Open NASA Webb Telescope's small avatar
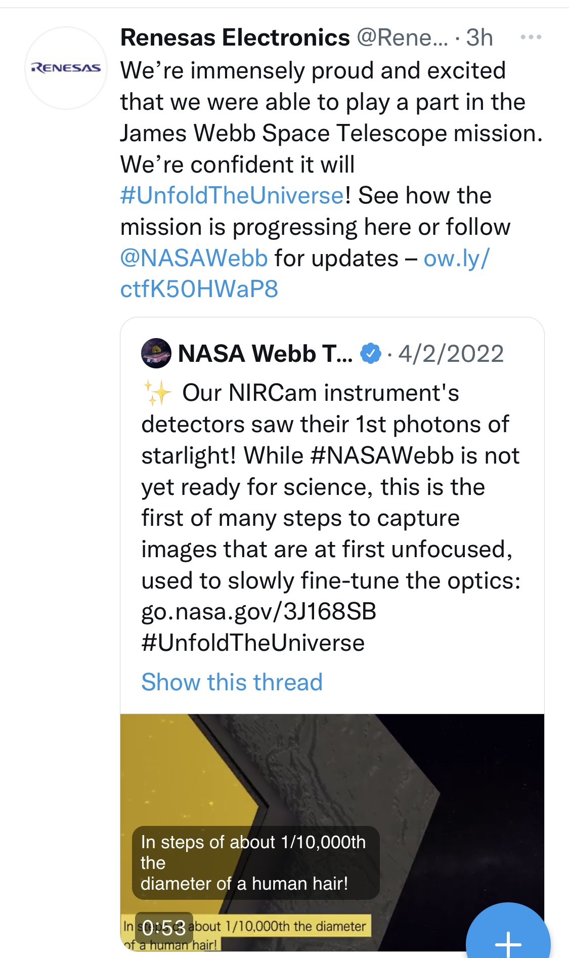The width and height of the screenshot is (569, 958). [156, 353]
